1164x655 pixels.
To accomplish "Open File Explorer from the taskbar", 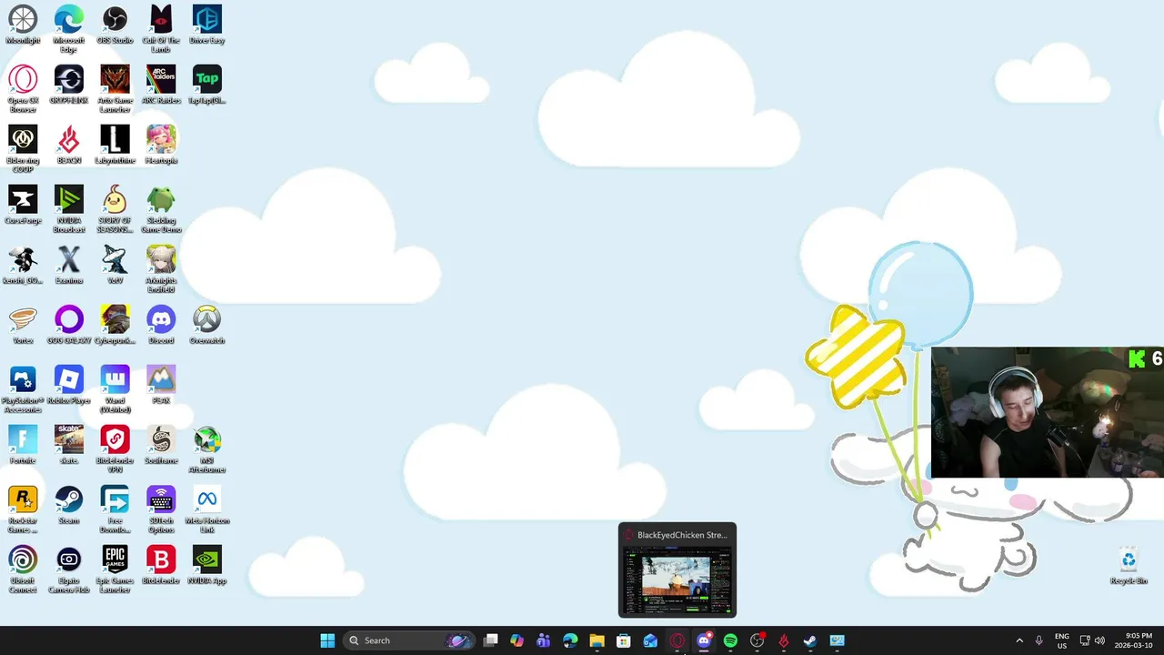I will point(597,640).
